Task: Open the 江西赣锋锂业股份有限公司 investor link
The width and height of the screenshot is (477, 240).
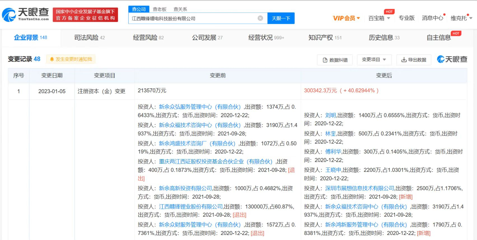Action: pyautogui.click(x=191, y=207)
